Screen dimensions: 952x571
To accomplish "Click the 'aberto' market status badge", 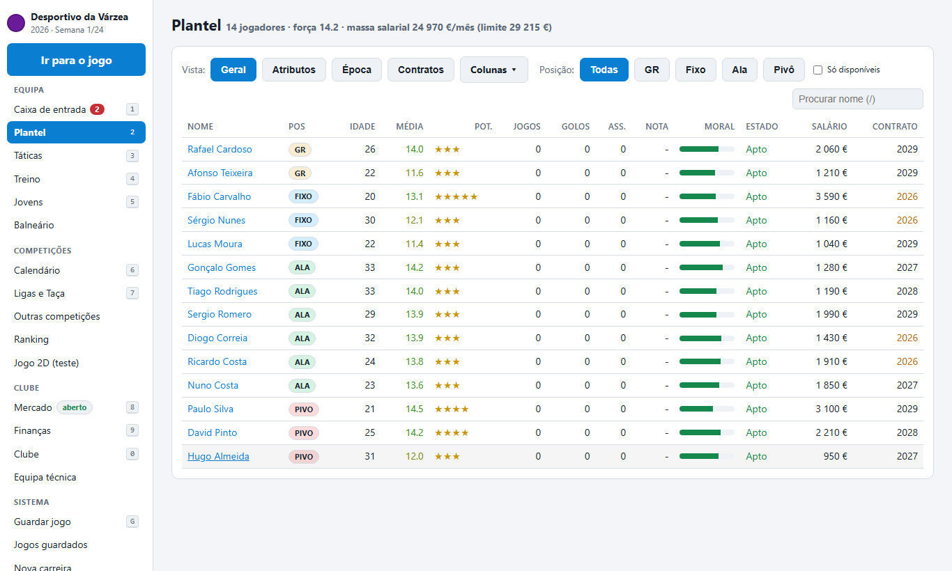I will (x=75, y=407).
